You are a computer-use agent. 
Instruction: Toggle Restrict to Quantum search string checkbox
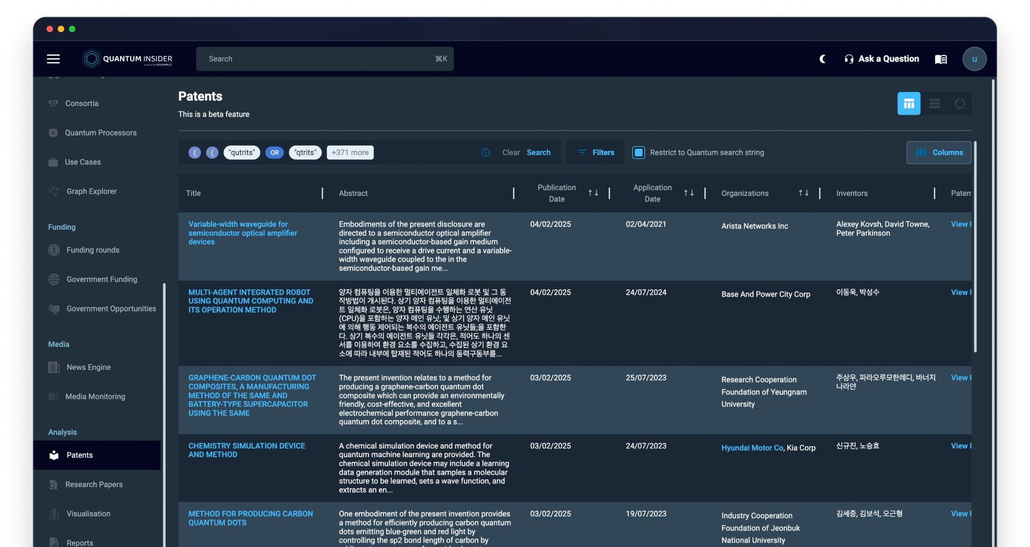[x=638, y=153]
